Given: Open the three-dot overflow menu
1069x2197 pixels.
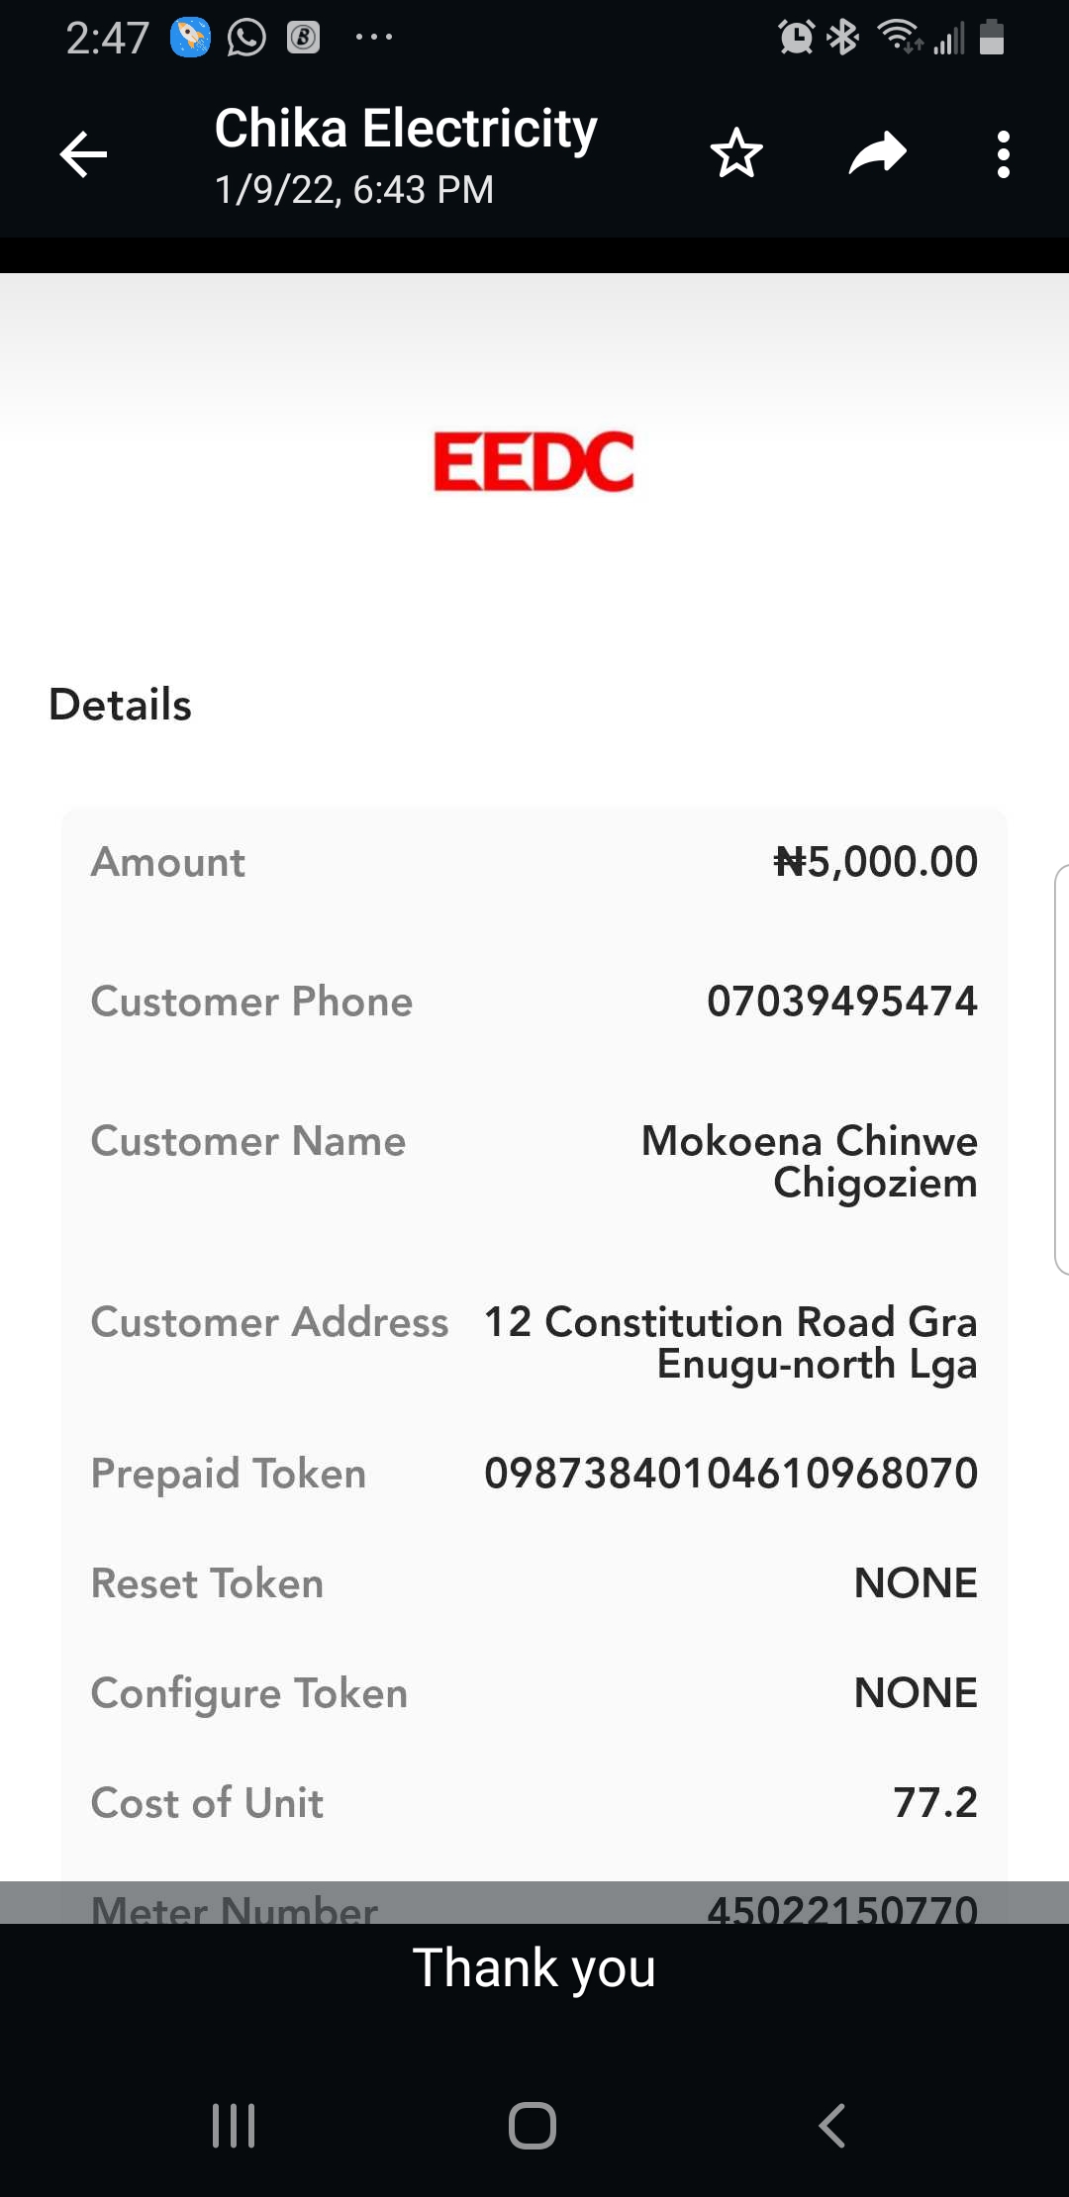Looking at the screenshot, I should pyautogui.click(x=1004, y=154).
